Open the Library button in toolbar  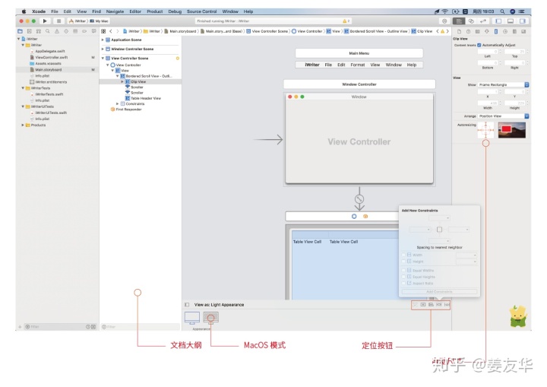pyautogui.click(x=444, y=21)
